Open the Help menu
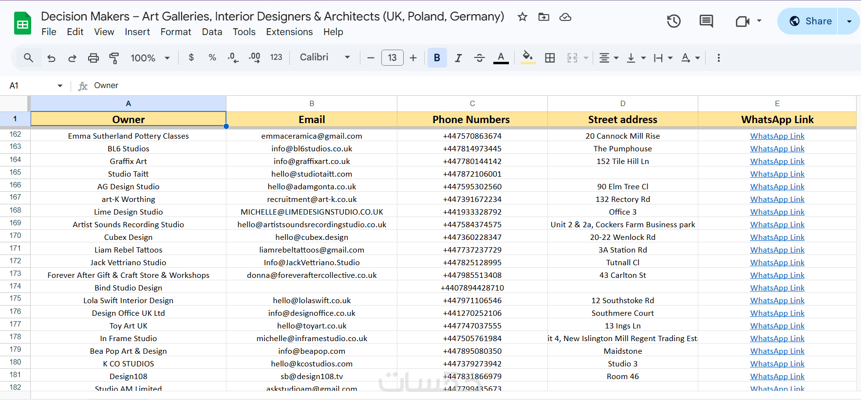 pyautogui.click(x=333, y=32)
